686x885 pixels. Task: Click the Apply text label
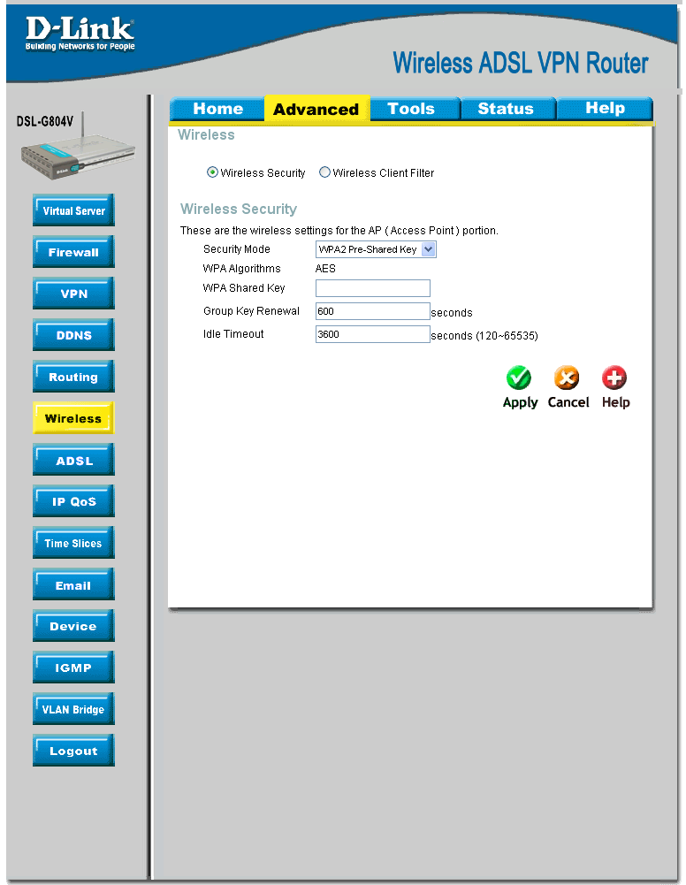click(x=520, y=403)
